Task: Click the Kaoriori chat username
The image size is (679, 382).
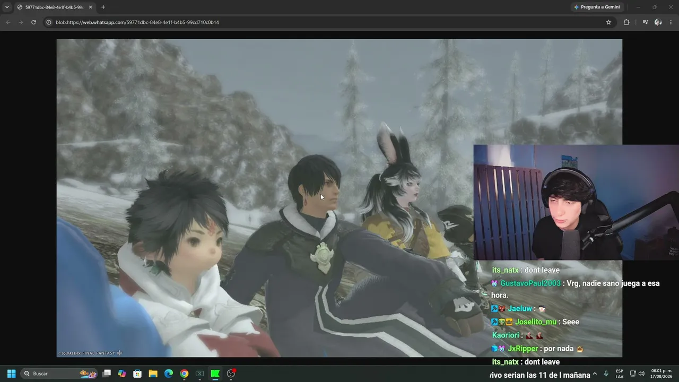Action: click(506, 335)
